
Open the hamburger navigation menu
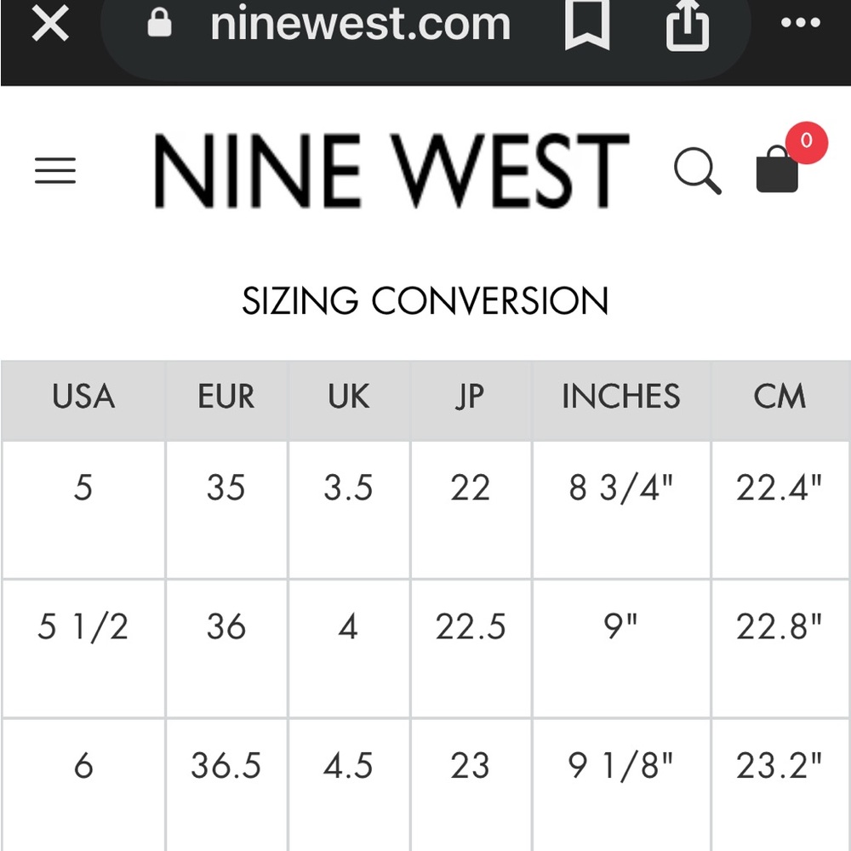(55, 170)
